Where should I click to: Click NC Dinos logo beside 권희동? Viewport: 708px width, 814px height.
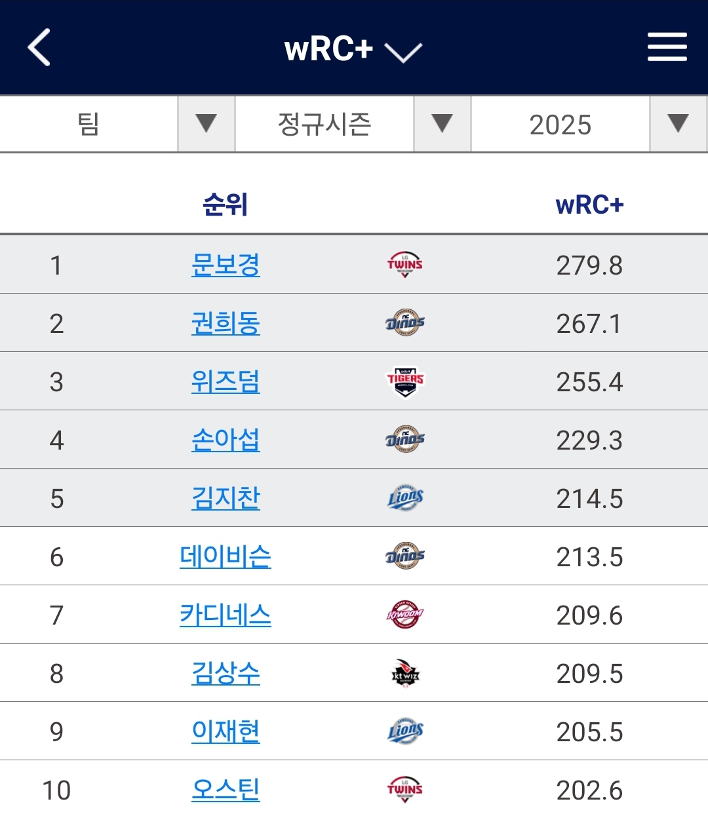[x=405, y=322]
